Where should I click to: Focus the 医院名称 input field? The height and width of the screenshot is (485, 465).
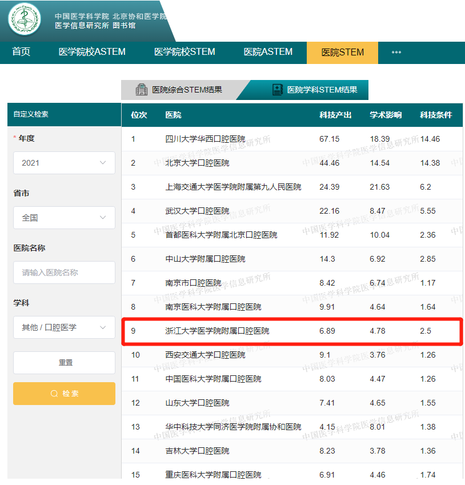pyautogui.click(x=64, y=272)
